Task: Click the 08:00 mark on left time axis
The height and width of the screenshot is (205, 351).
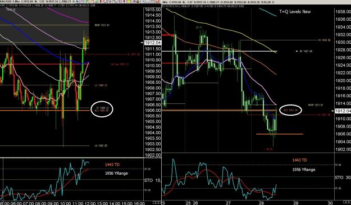Action: (x=41, y=203)
